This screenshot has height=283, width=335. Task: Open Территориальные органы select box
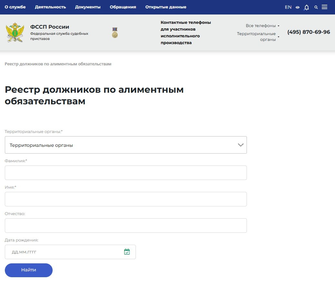tap(126, 145)
